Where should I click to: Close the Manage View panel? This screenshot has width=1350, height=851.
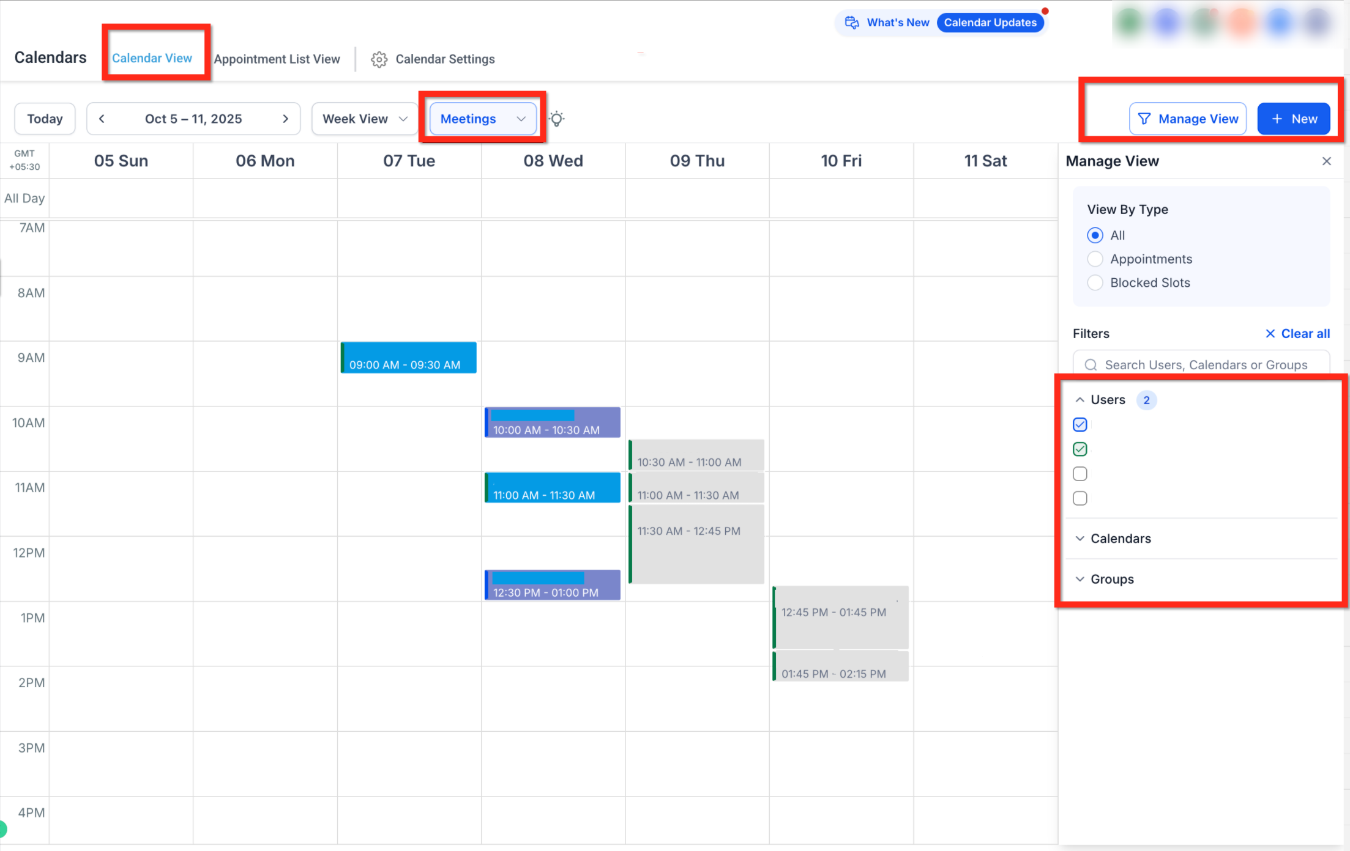pos(1326,161)
